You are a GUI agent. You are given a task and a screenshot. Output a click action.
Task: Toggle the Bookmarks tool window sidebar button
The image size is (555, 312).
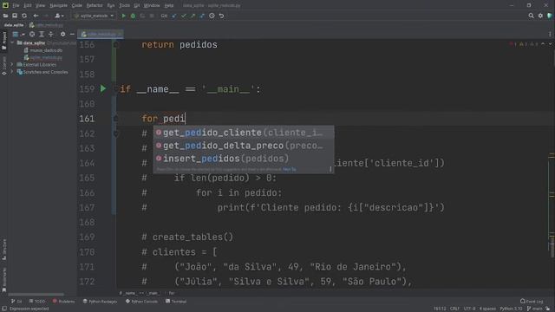click(x=3, y=279)
